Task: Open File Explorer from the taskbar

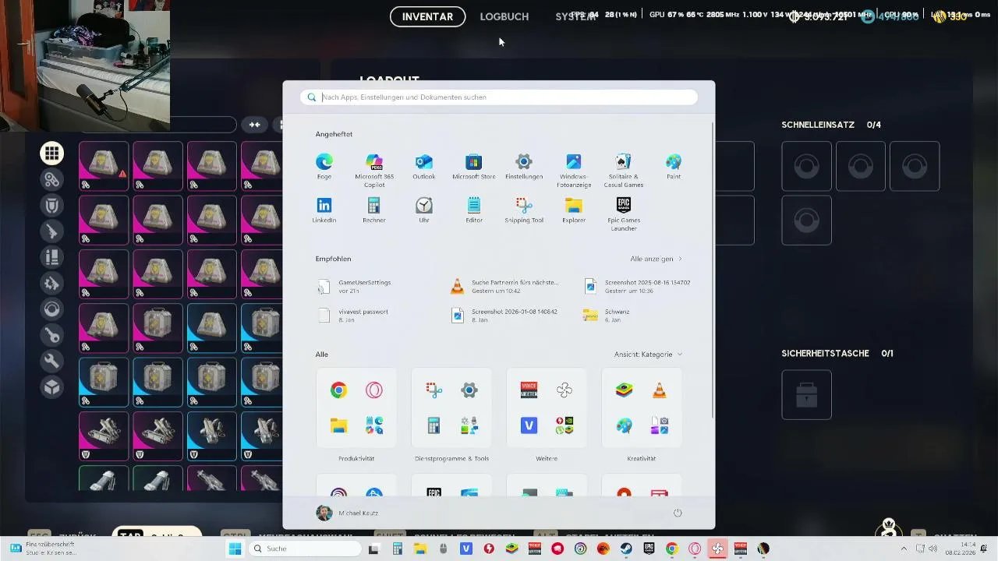Action: (x=420, y=549)
